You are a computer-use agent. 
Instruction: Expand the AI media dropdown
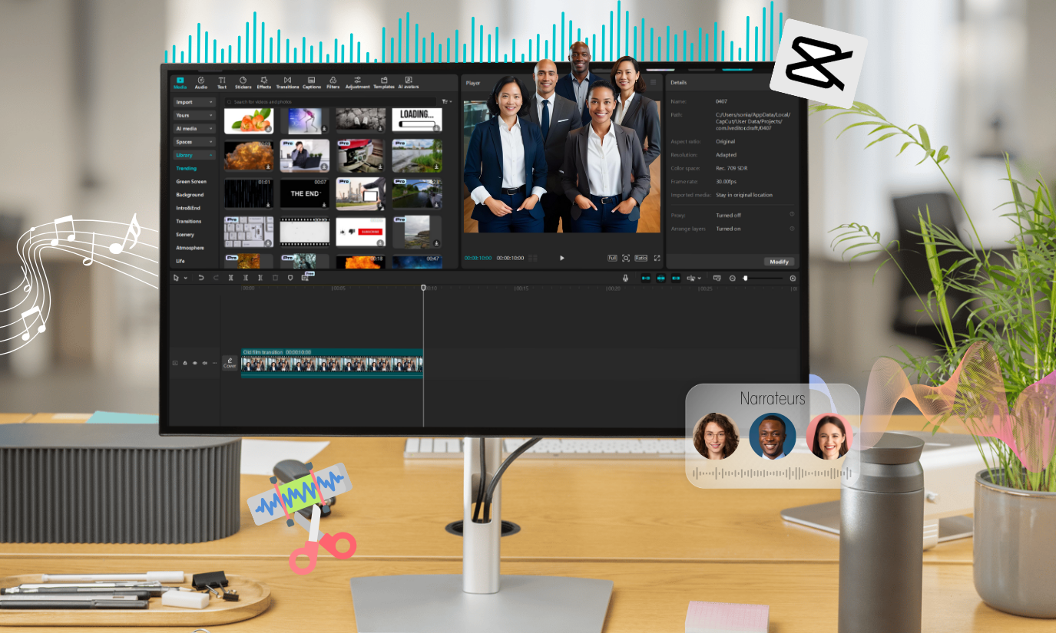coord(194,128)
